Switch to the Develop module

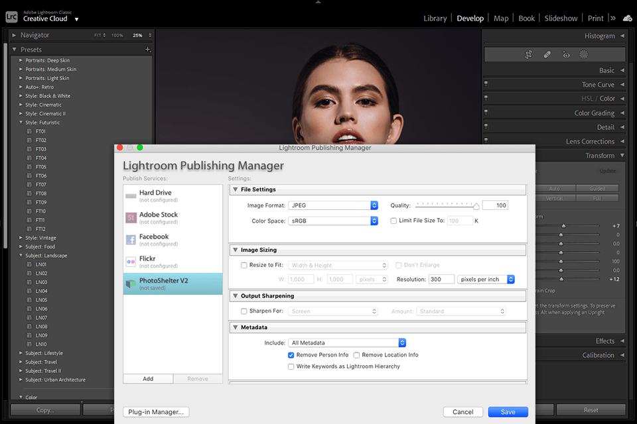click(x=470, y=19)
